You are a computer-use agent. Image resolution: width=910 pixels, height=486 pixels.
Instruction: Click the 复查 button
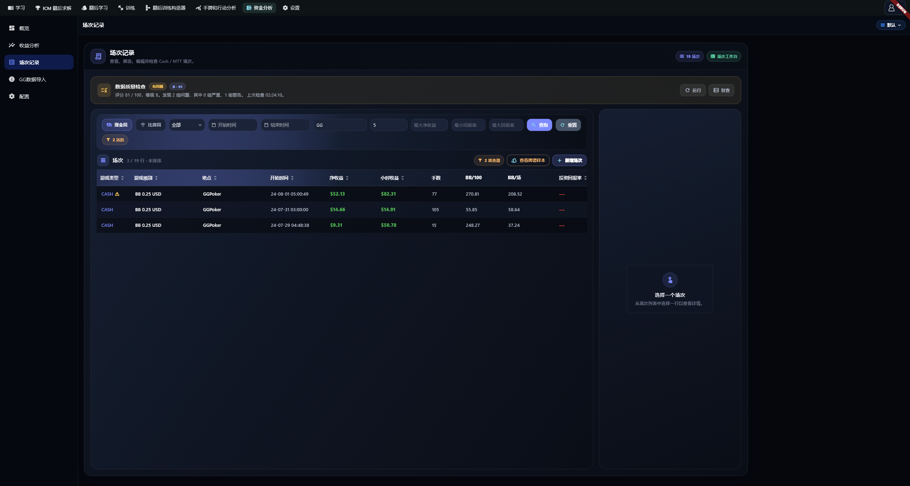(721, 90)
